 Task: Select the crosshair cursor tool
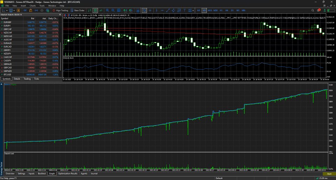(x=150, y=10)
